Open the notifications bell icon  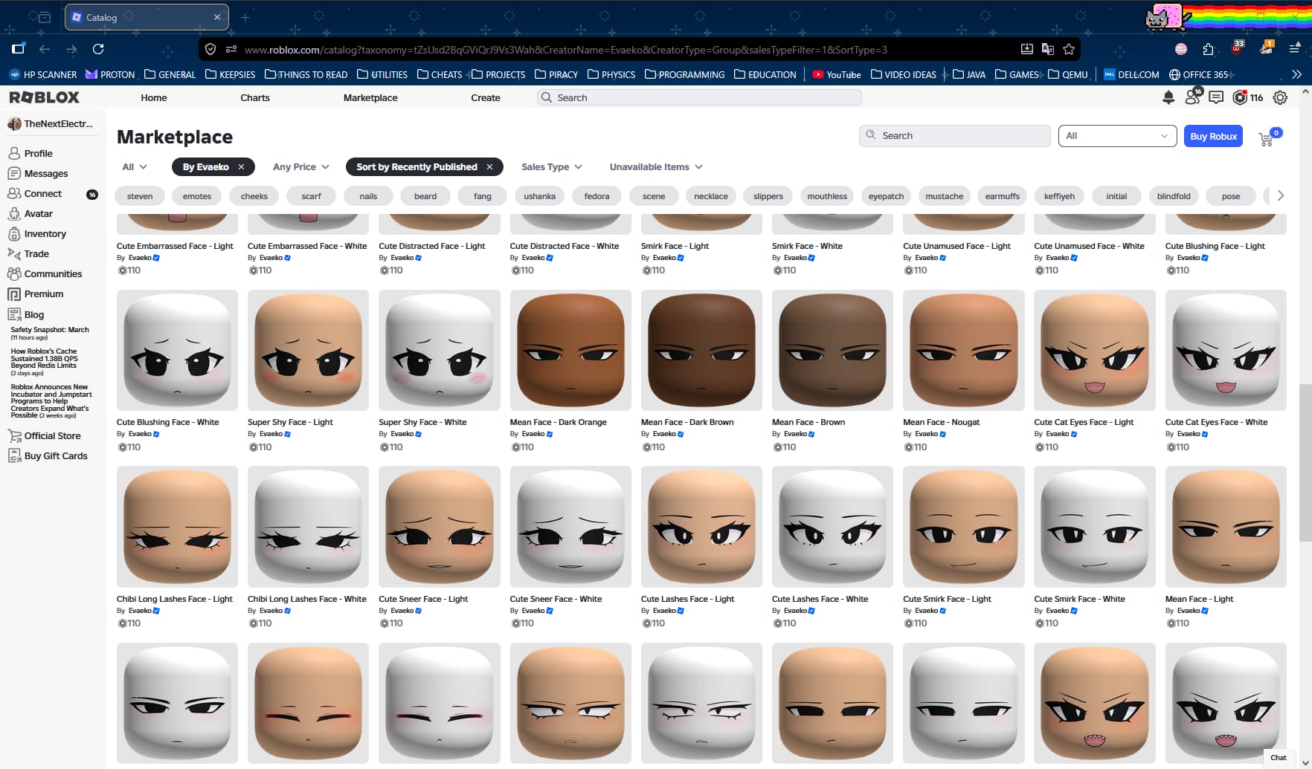click(x=1168, y=97)
